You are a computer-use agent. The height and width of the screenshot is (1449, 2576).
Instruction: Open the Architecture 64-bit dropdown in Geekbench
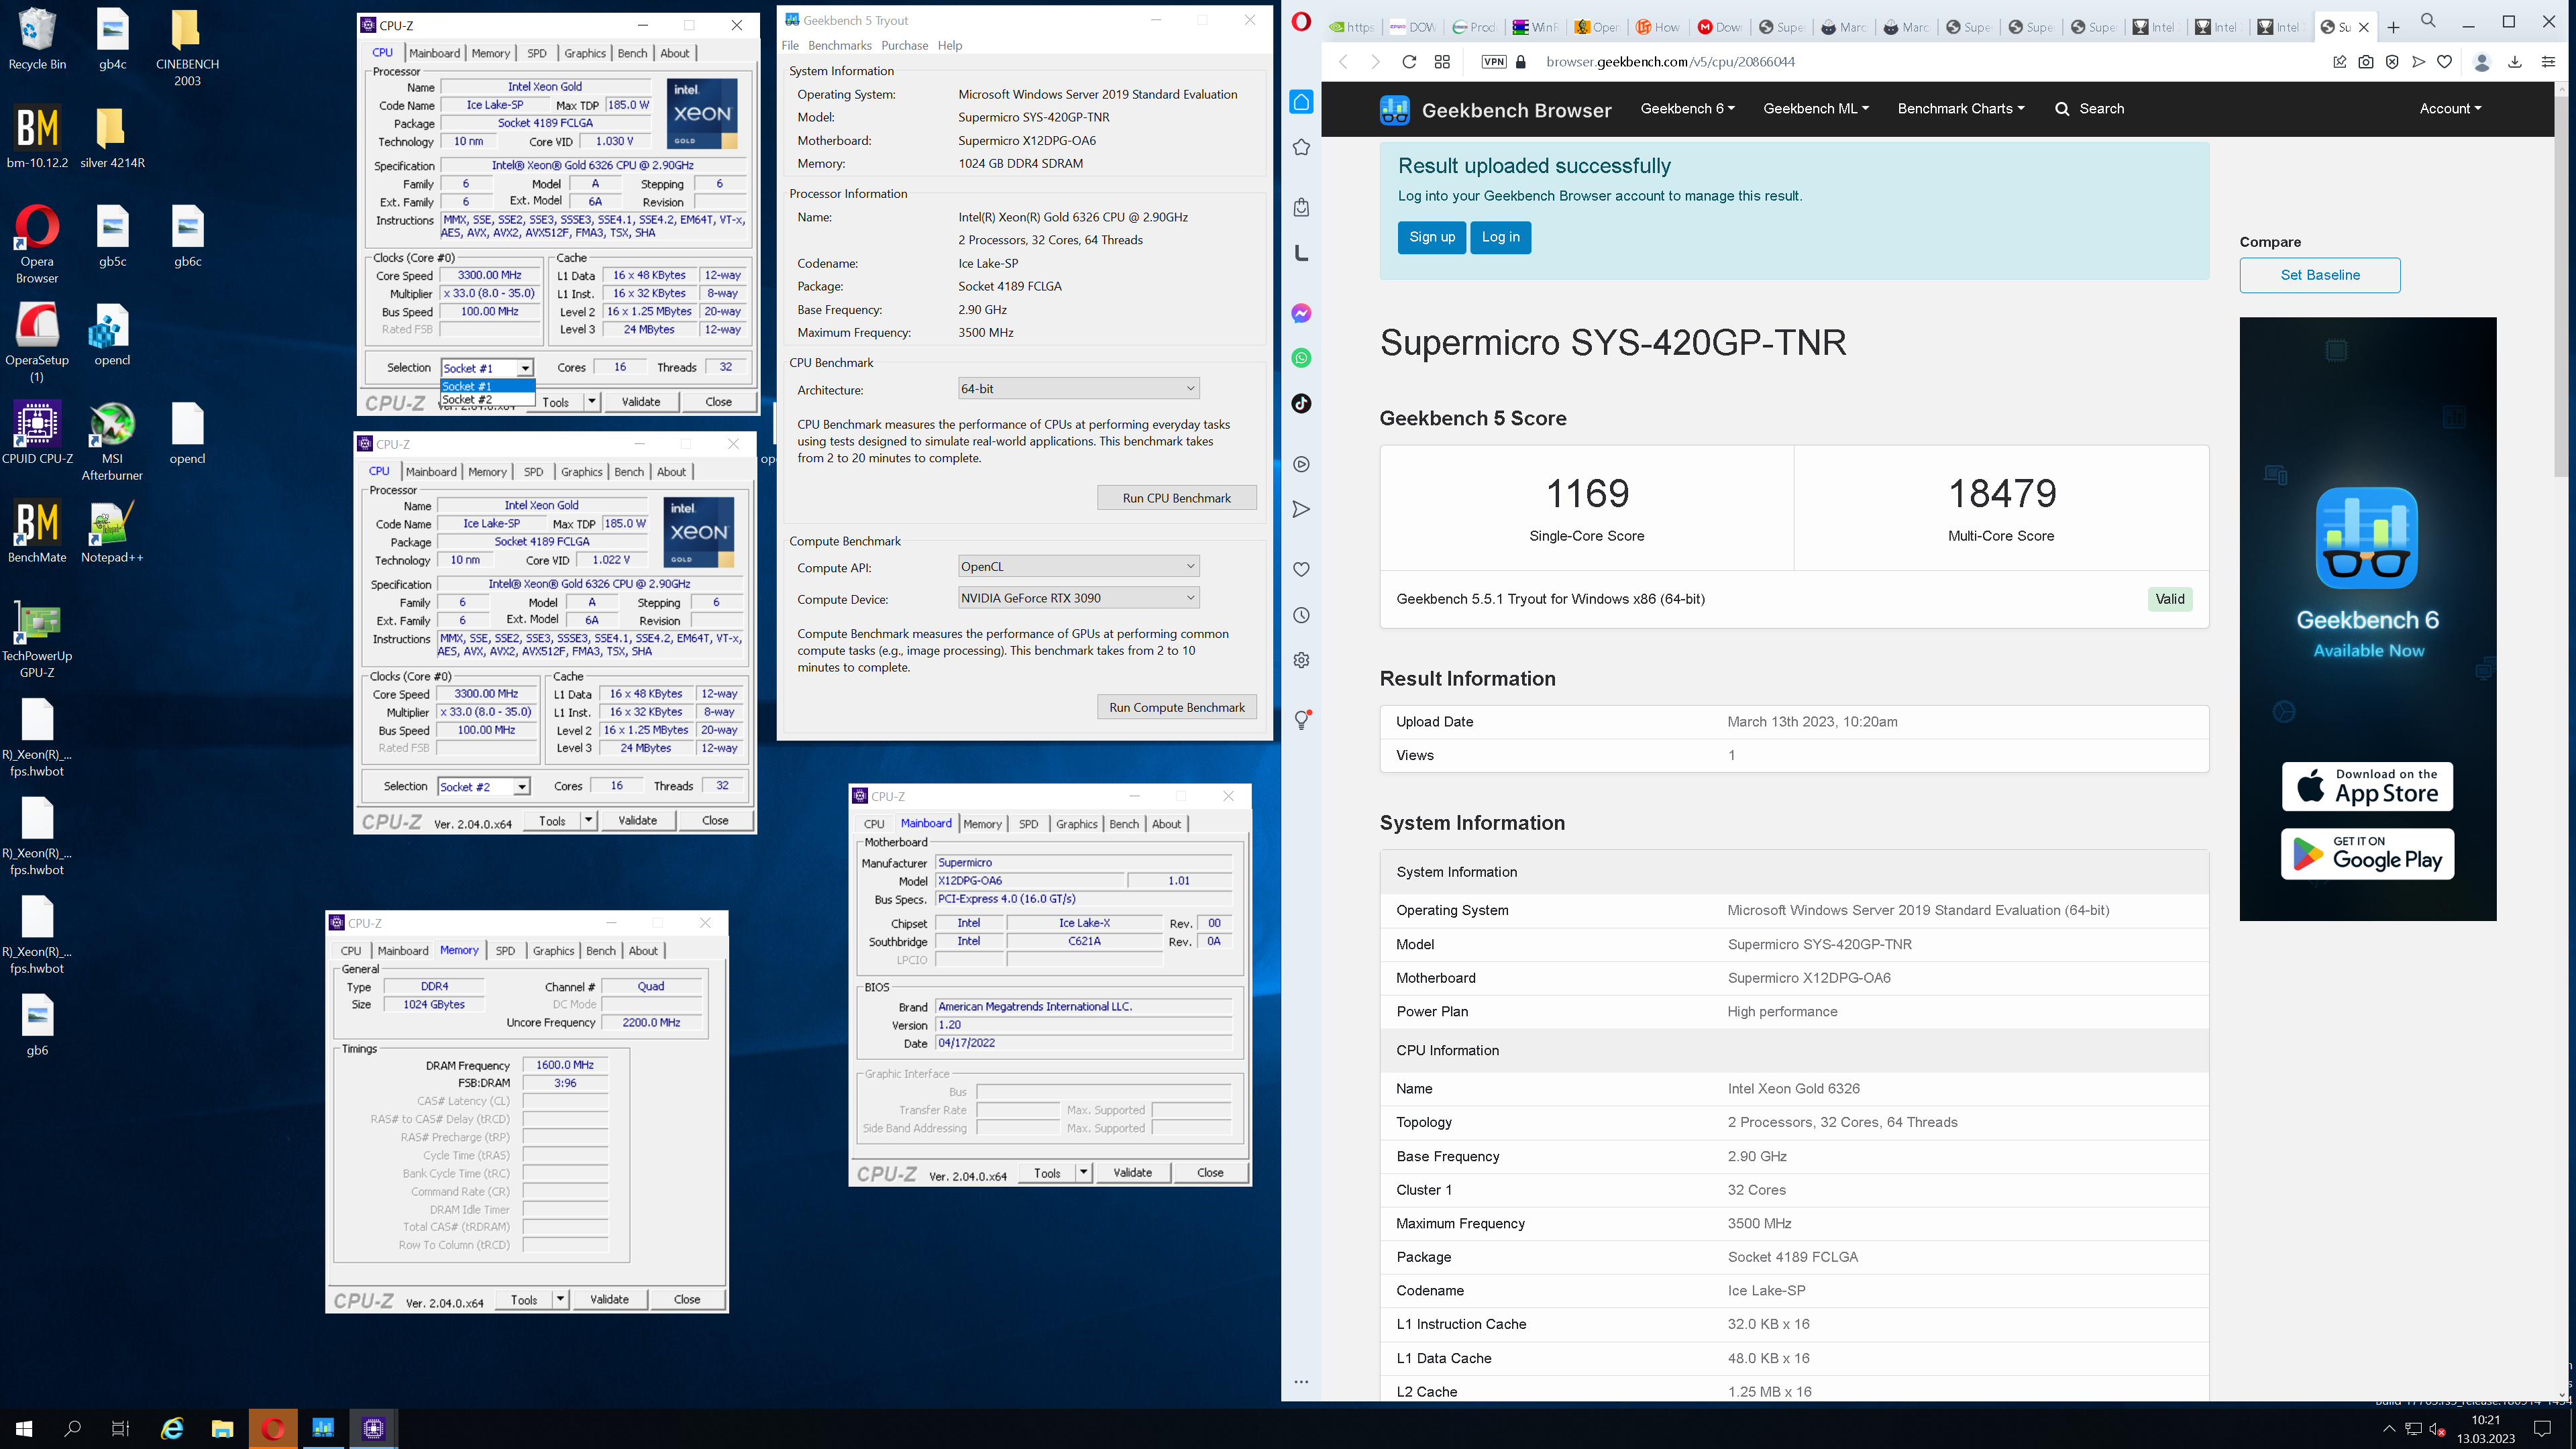coord(1078,388)
